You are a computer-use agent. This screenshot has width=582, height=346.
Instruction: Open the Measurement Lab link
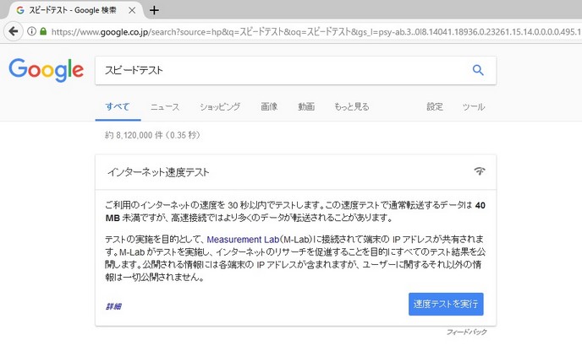[243, 240]
